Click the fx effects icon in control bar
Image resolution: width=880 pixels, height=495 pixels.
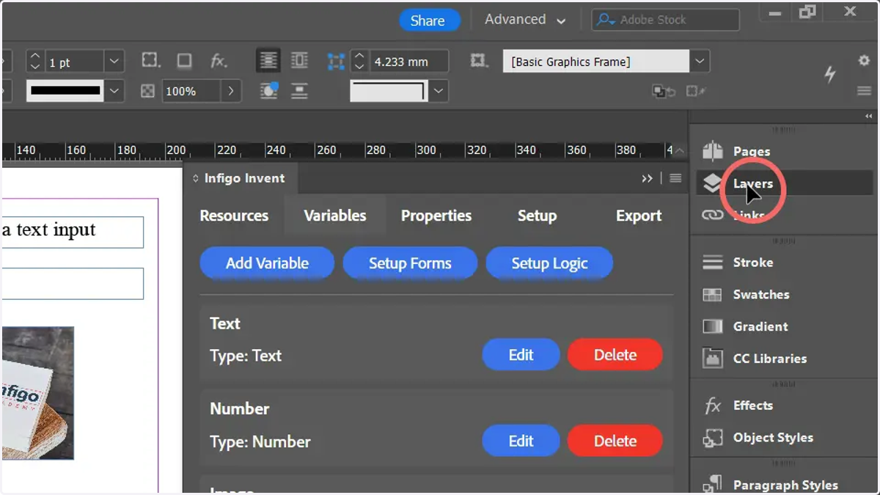(219, 61)
